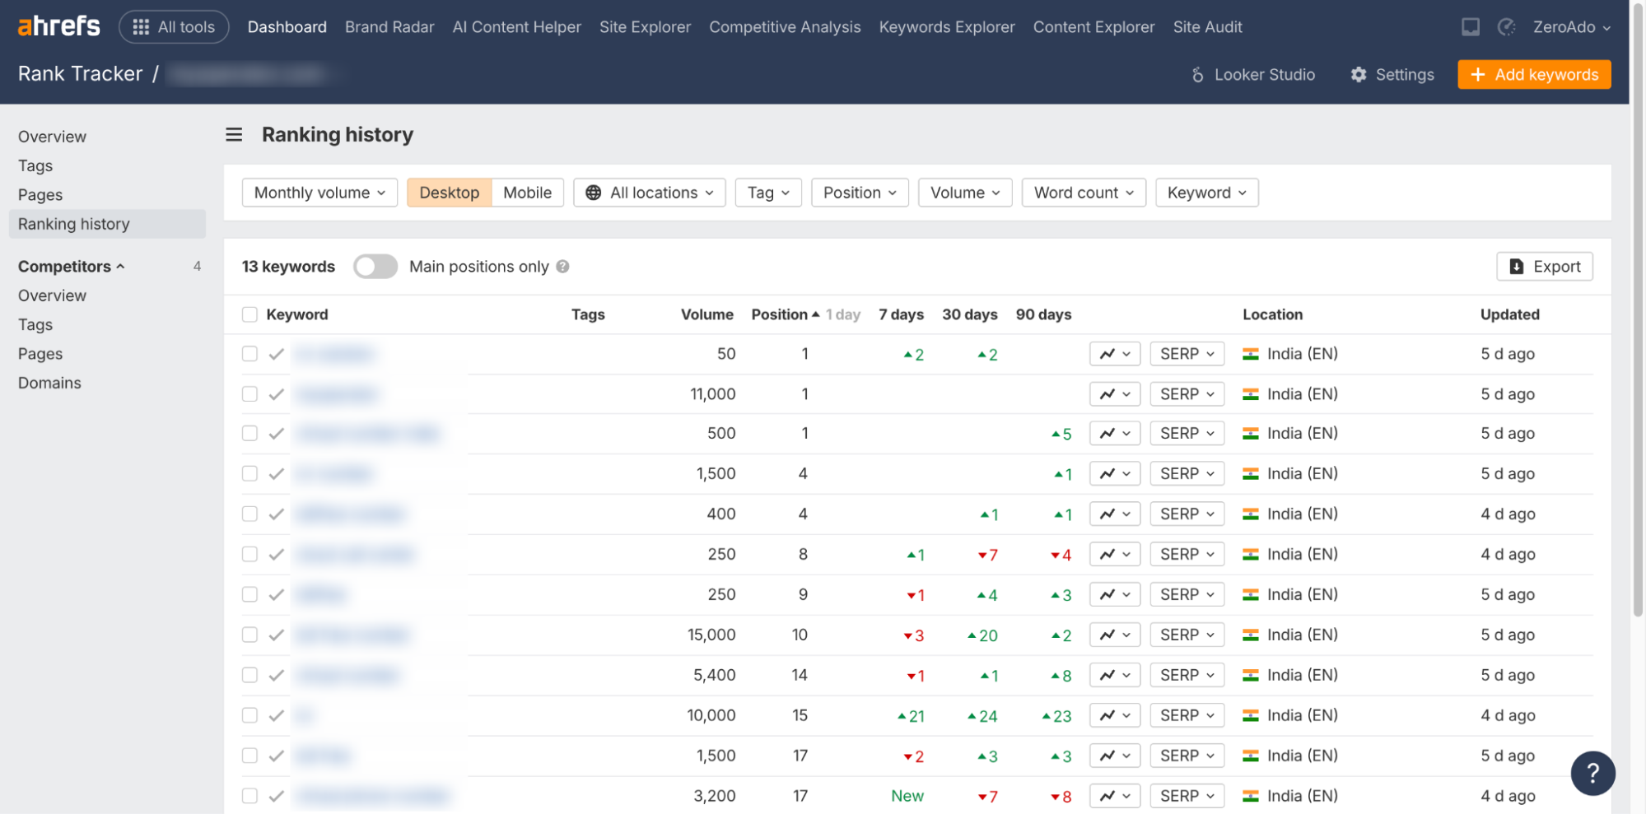The image size is (1646, 814).
Task: Open the ZeroAdo account menu
Action: [1571, 27]
